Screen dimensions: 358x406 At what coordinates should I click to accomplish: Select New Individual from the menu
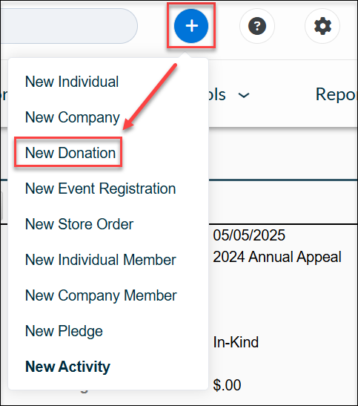(x=72, y=82)
